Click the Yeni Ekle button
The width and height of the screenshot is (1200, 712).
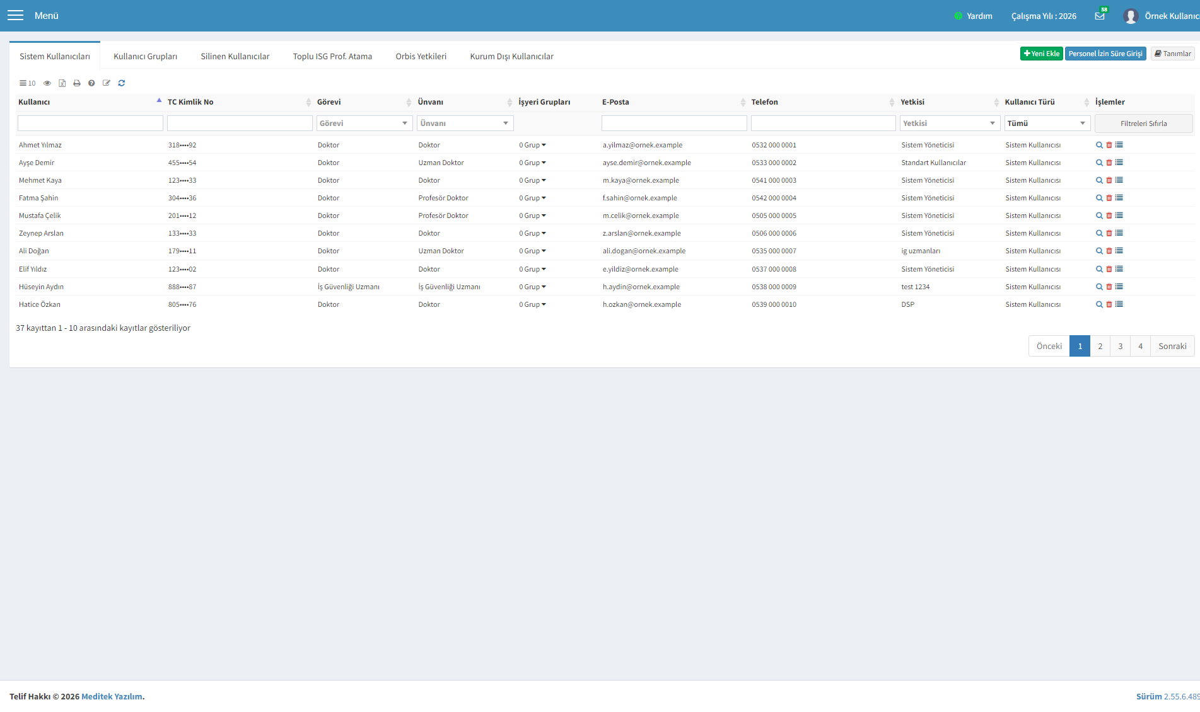pos(1042,54)
